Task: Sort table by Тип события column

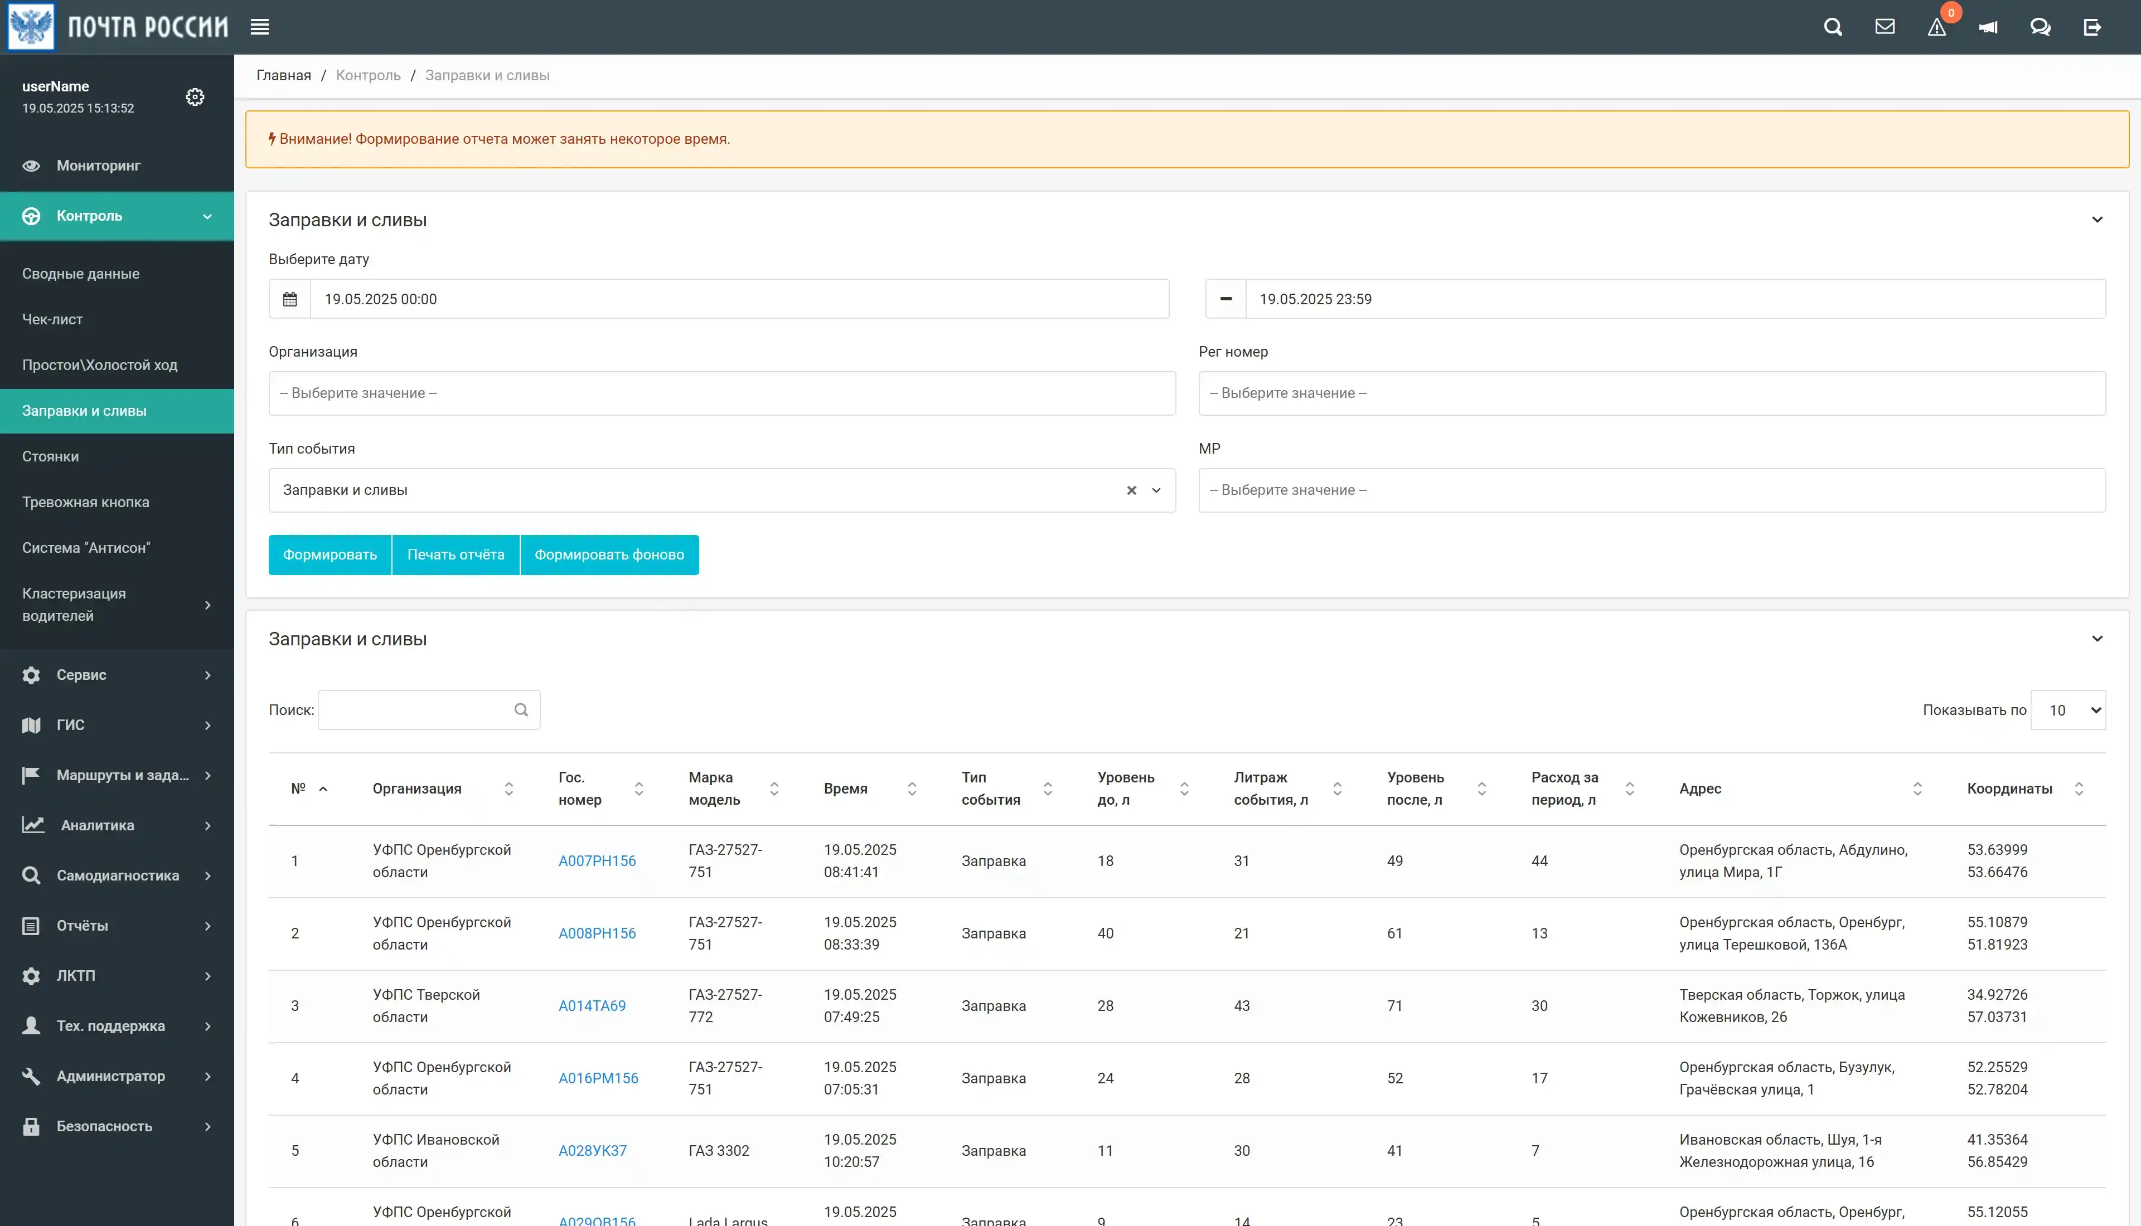Action: coord(1006,789)
